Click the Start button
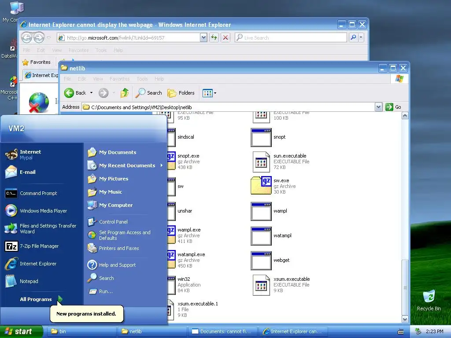The height and width of the screenshot is (338, 451). (21, 331)
